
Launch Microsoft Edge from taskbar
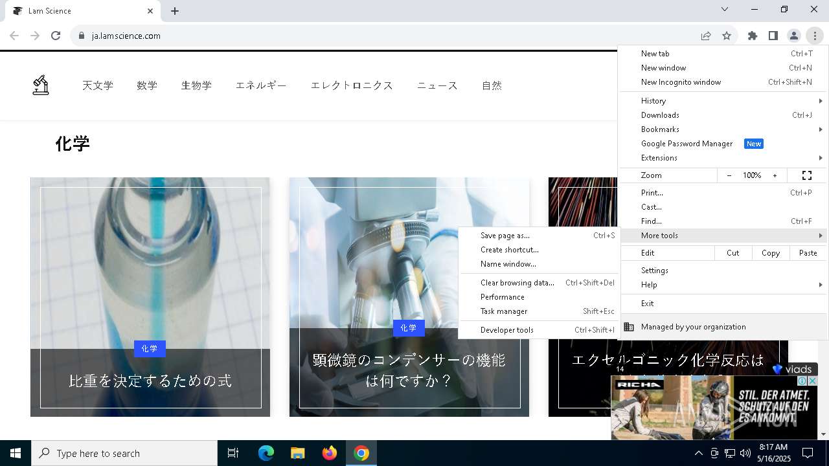point(266,453)
